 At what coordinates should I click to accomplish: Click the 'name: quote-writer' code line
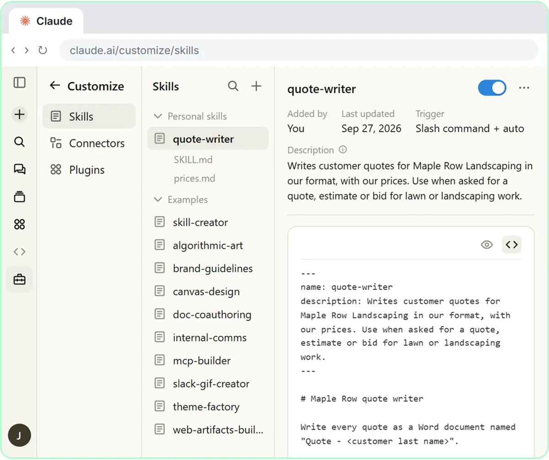coord(346,287)
